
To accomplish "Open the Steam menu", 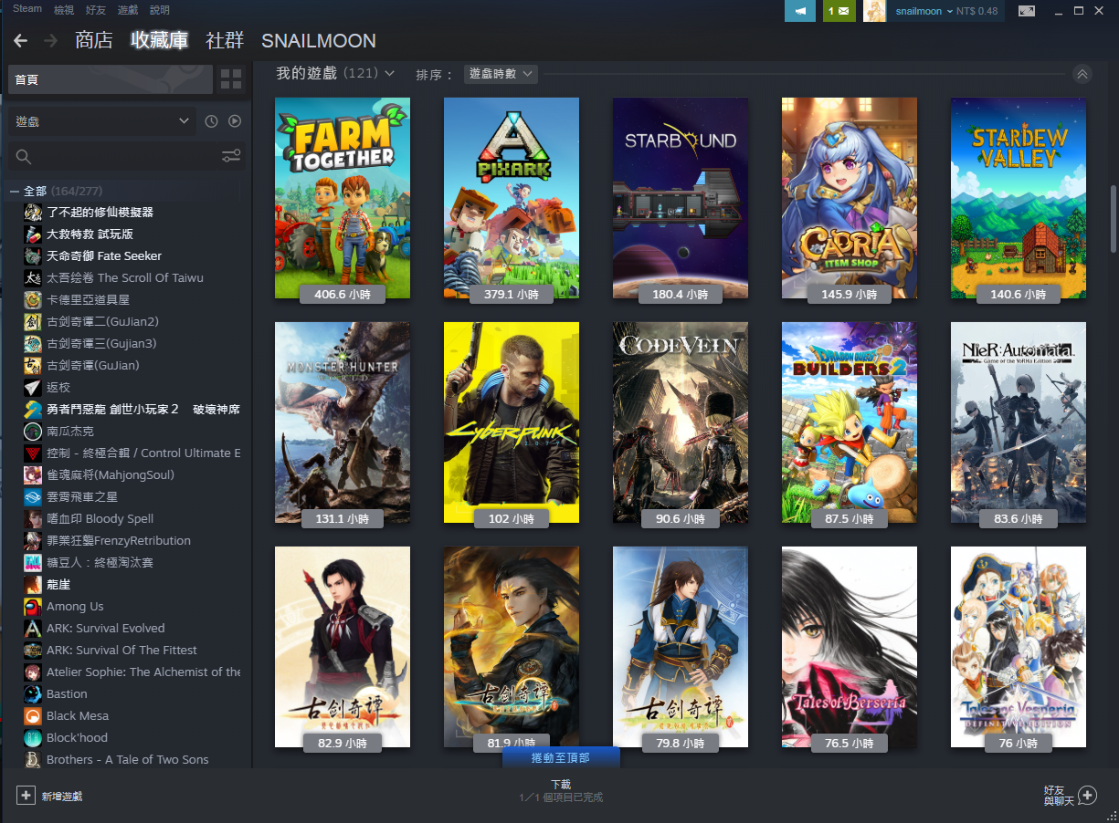I will [27, 9].
